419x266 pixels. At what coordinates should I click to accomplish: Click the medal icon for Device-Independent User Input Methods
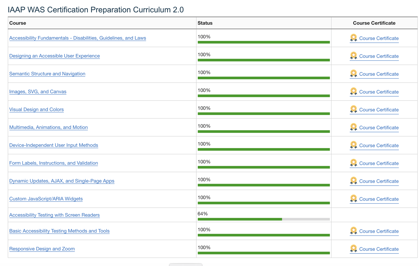coord(354,145)
